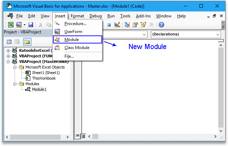Select Module1 in project tree
Viewport: 228px width, 146px height.
(x=39, y=89)
